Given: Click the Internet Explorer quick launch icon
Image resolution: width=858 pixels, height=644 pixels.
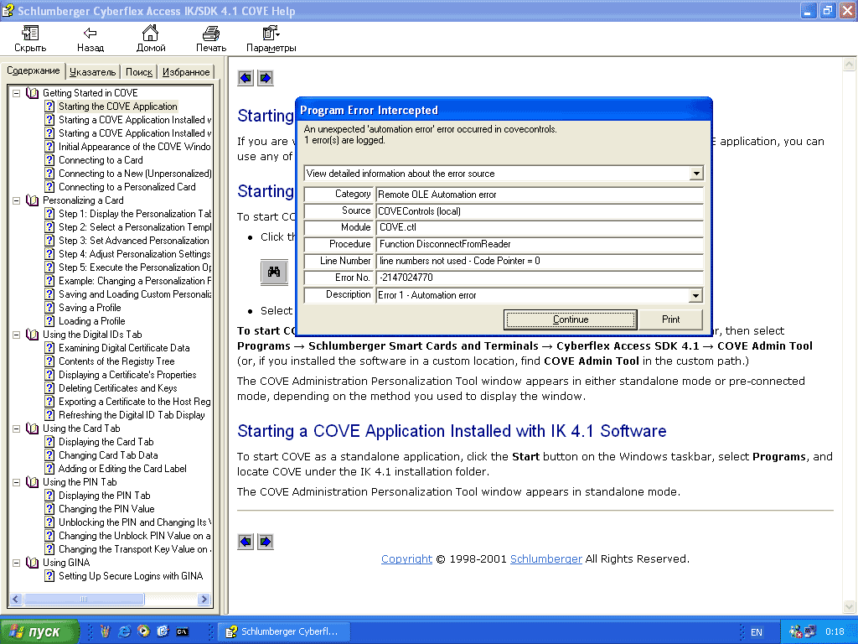Looking at the screenshot, I should [x=125, y=631].
